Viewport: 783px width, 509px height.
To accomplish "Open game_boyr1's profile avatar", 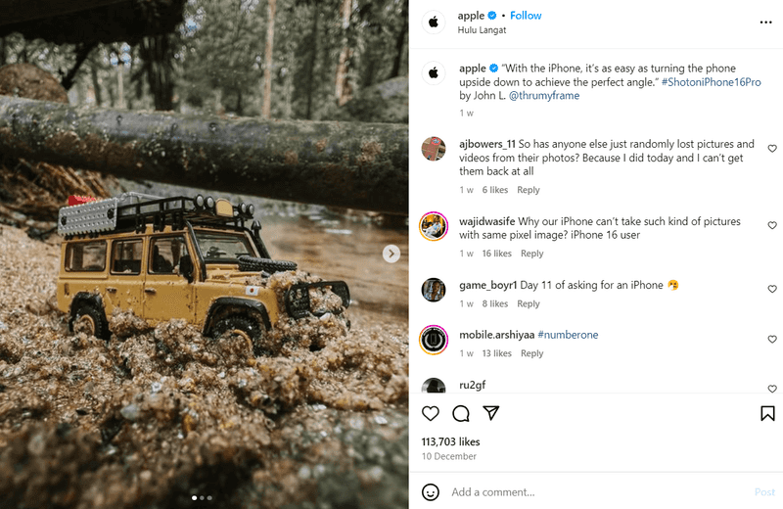I will coord(434,290).
